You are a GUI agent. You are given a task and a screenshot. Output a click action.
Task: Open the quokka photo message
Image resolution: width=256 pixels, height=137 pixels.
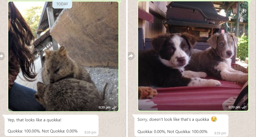(x=63, y=56)
